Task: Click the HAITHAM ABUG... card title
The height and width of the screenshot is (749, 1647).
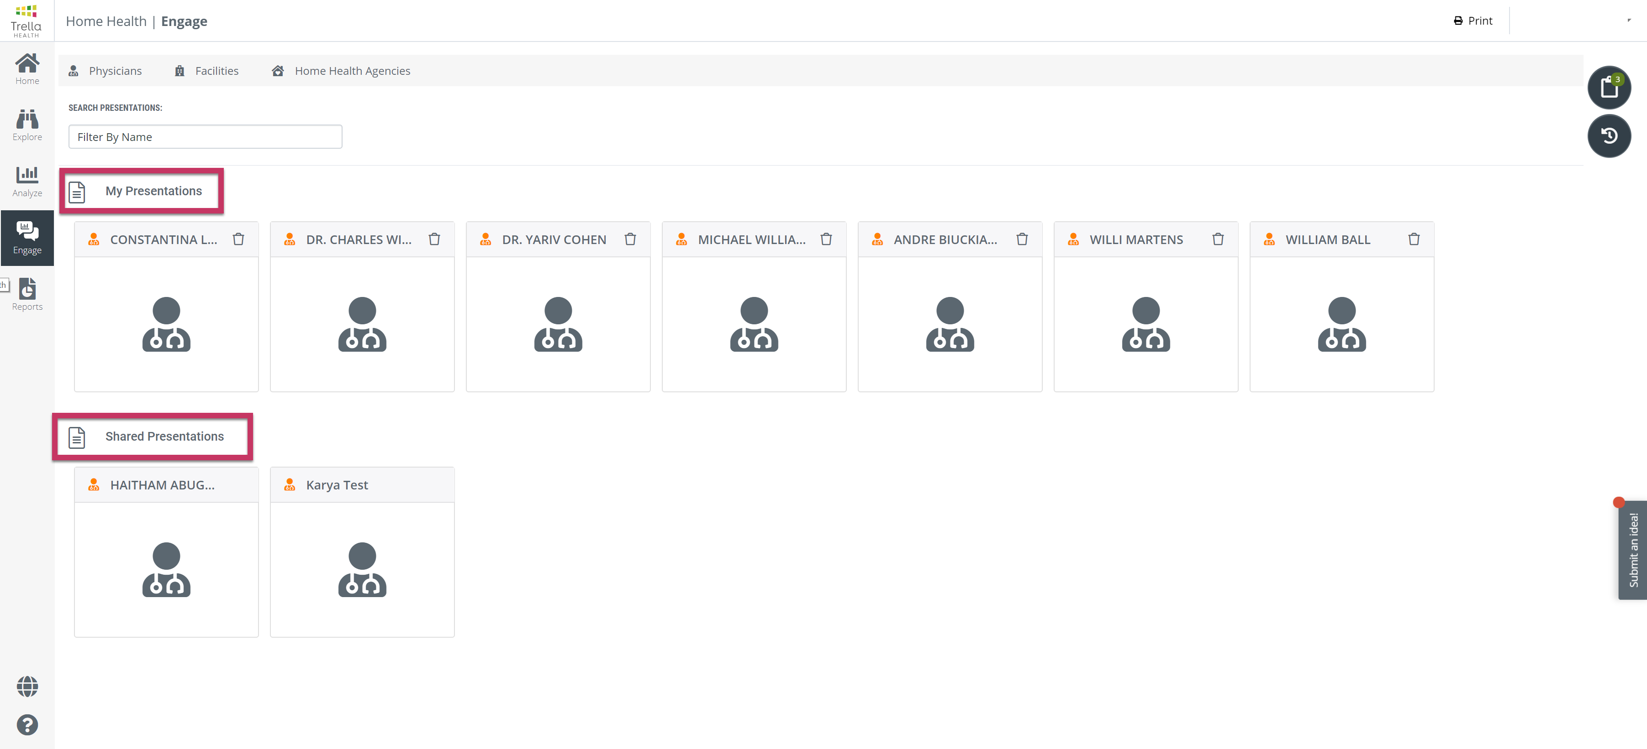Action: point(163,484)
